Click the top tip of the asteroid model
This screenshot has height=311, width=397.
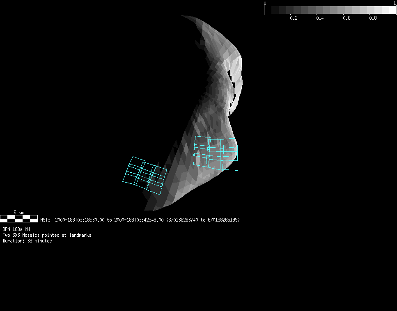184,16
